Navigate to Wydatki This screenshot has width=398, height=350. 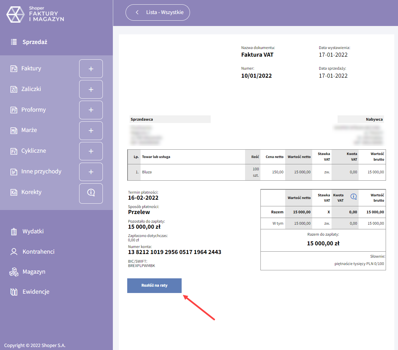pos(33,231)
